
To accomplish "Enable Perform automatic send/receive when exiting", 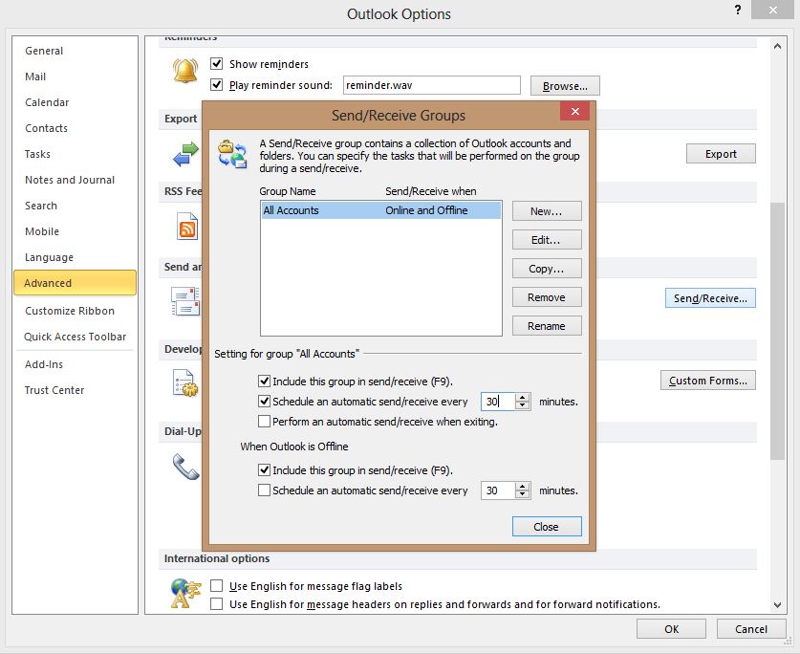I will pos(264,422).
